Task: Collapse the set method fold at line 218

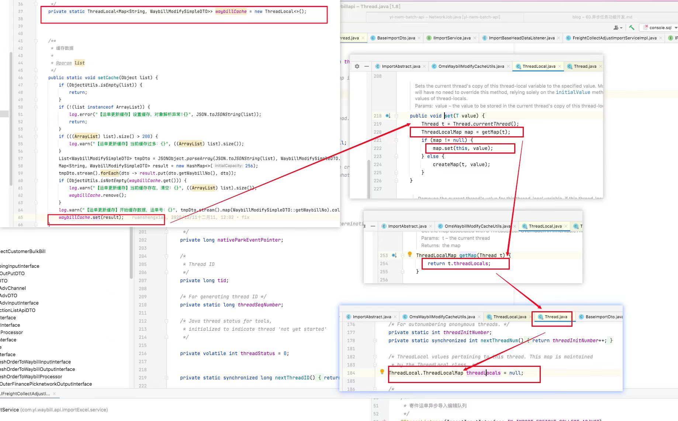Action: pyautogui.click(x=397, y=116)
